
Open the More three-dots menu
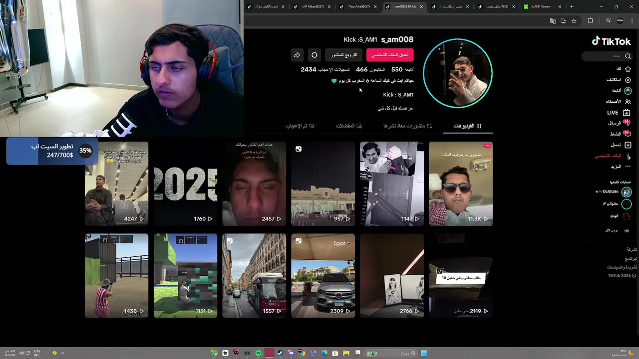click(x=628, y=167)
